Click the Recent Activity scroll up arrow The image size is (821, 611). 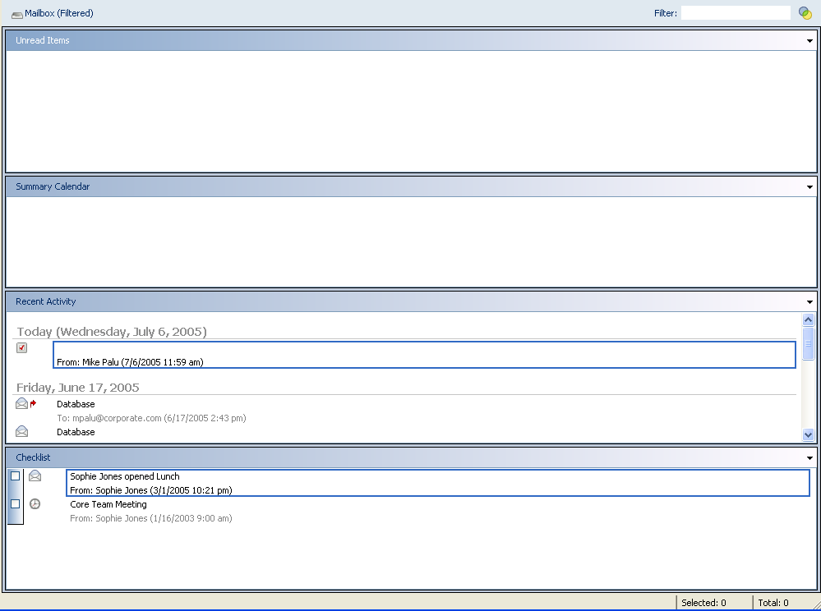click(x=808, y=319)
